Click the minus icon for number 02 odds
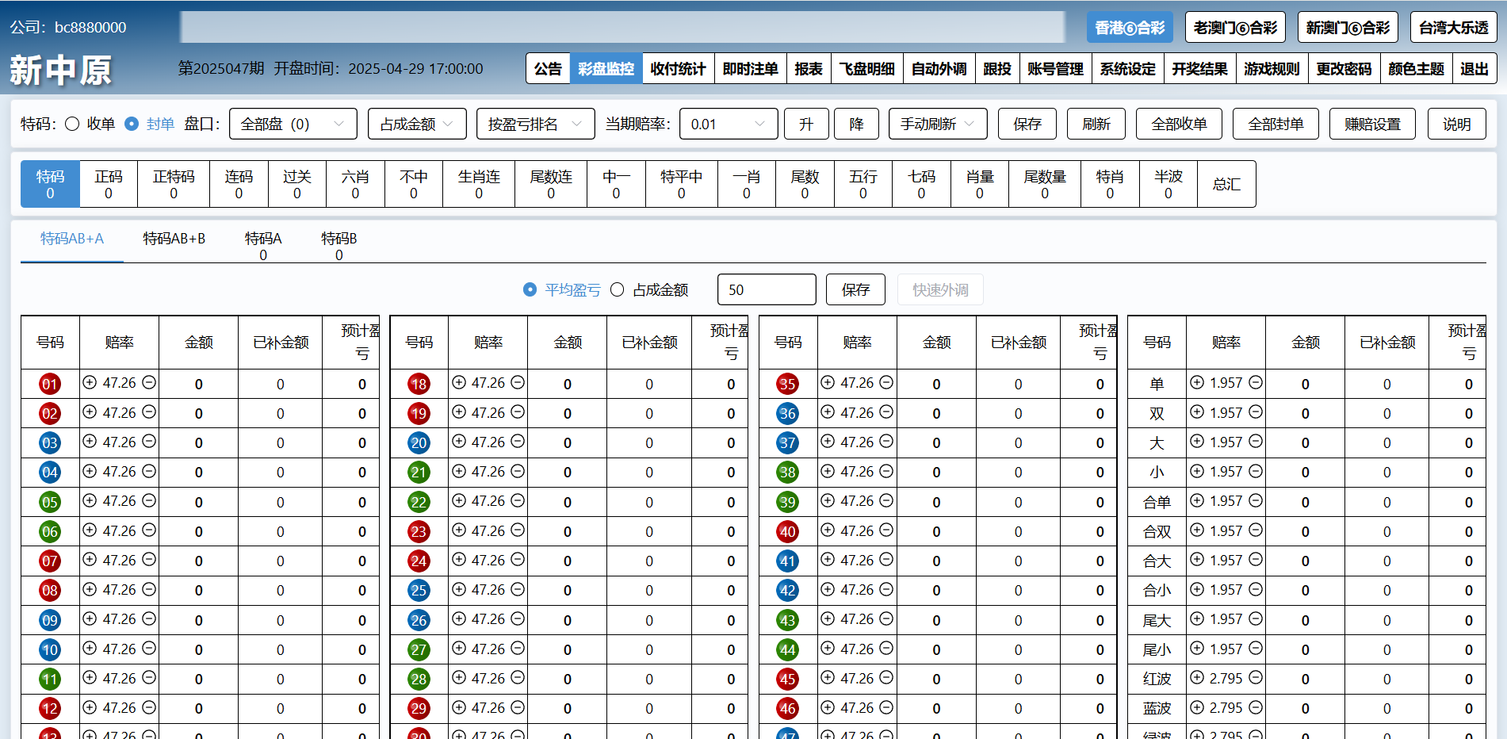Screen dimensions: 1507x739 pyautogui.click(x=149, y=412)
